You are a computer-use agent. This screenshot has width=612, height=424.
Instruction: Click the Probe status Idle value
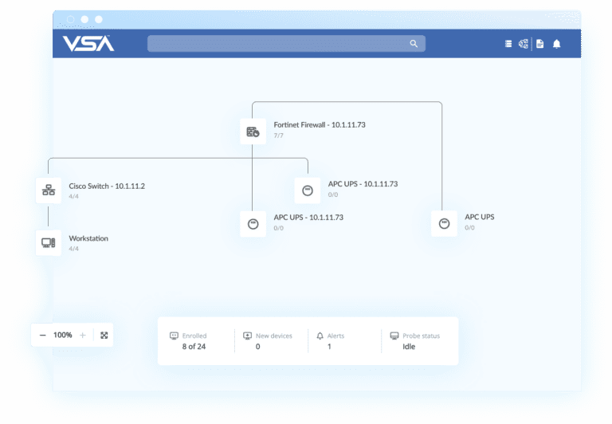pos(409,347)
